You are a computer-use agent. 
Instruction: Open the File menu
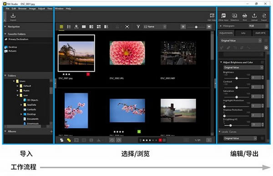tap(7, 9)
